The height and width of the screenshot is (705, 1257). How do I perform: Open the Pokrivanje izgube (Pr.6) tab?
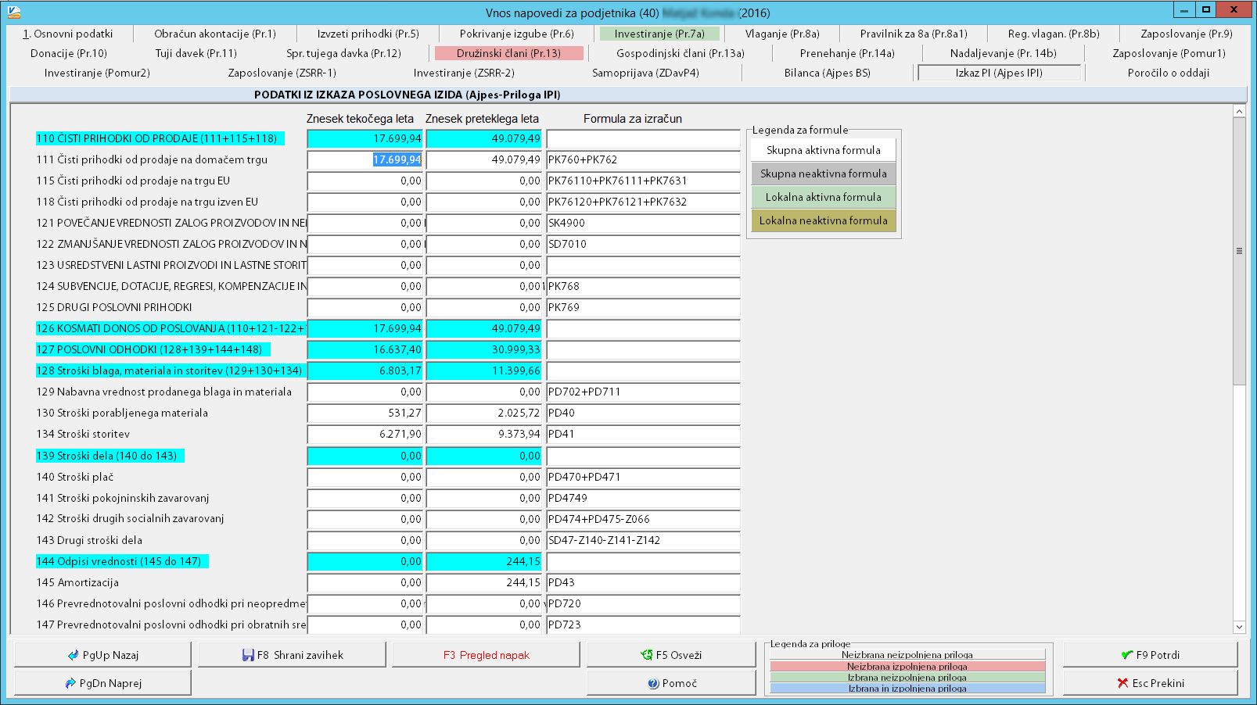point(517,34)
